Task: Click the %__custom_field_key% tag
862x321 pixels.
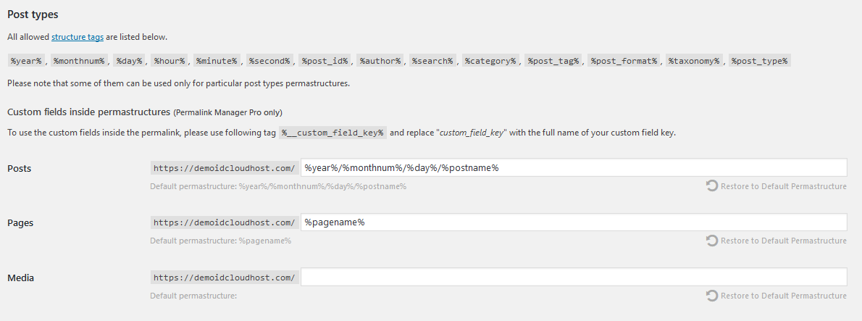Action: pos(333,133)
